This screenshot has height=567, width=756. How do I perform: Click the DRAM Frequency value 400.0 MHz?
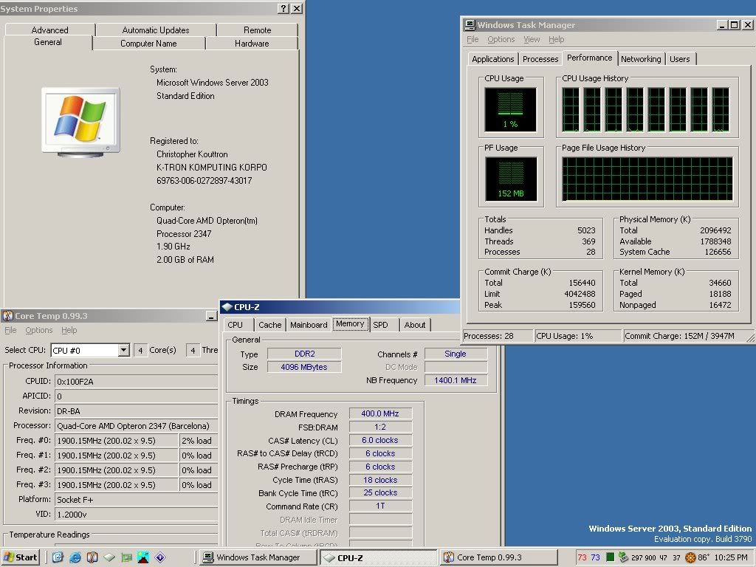pos(380,413)
